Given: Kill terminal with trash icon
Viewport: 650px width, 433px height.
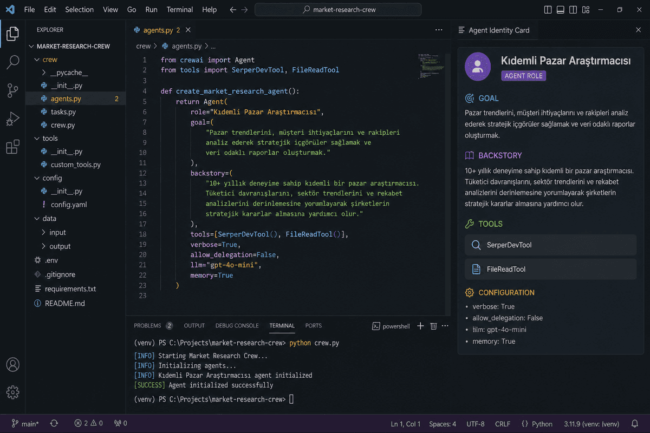Looking at the screenshot, I should (x=433, y=326).
